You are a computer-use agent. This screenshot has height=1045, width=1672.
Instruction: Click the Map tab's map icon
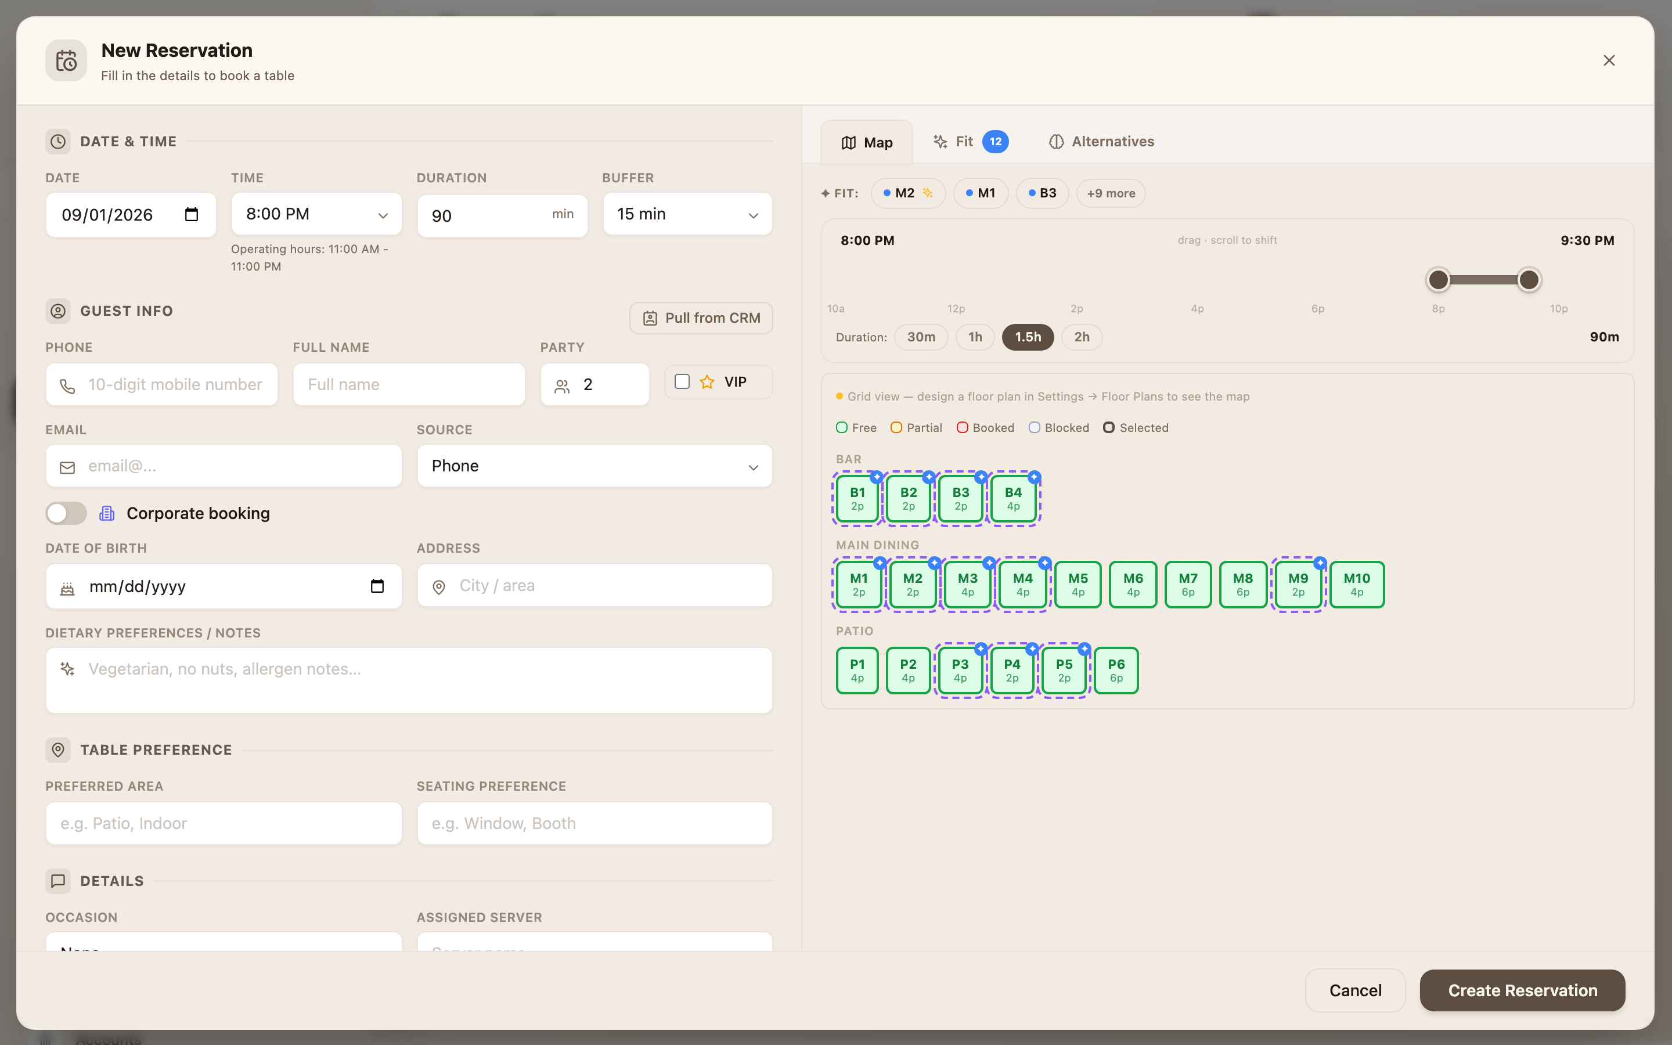click(x=848, y=142)
